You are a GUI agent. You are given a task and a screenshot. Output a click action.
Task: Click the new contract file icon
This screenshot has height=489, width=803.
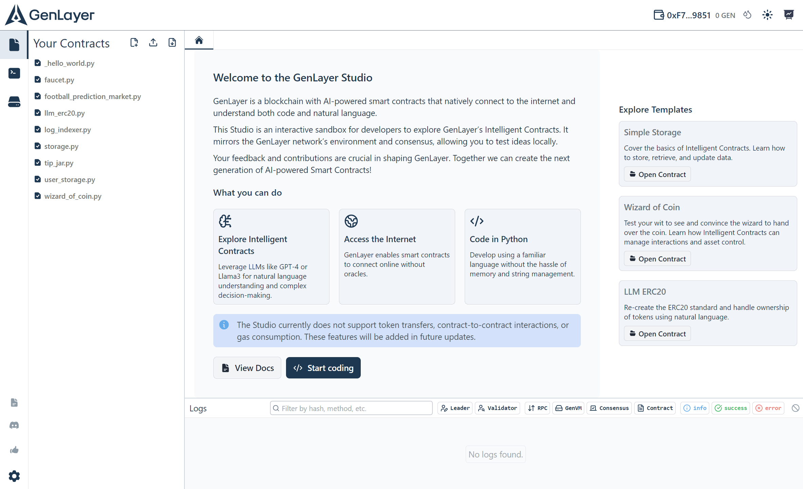coord(134,42)
